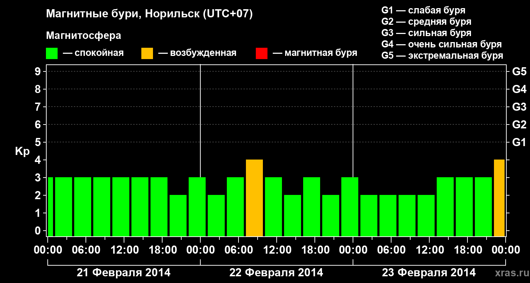Click the right-axis G5 tick label
The height and width of the screenshot is (283, 530).
pos(519,71)
